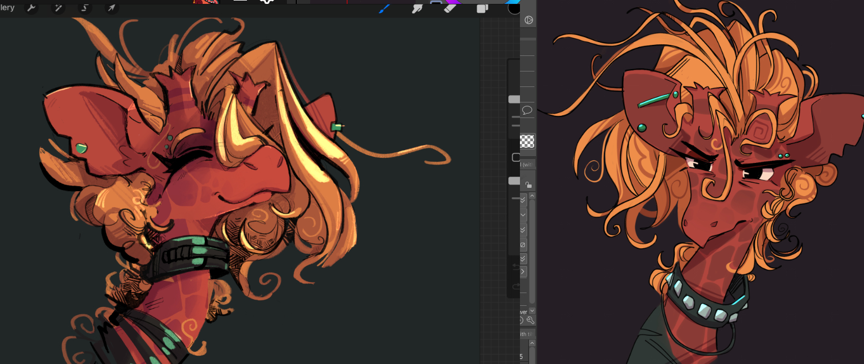864x364 pixels.
Task: Open the wrench settings in sub tool panel
Action: pyautogui.click(x=530, y=320)
